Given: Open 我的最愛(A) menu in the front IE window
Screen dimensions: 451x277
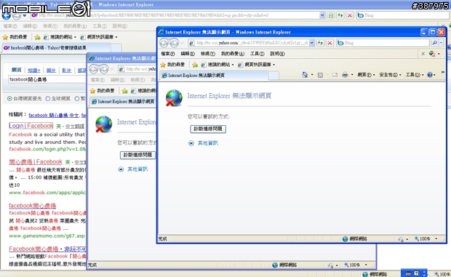Looking at the screenshot, I should [232, 54].
